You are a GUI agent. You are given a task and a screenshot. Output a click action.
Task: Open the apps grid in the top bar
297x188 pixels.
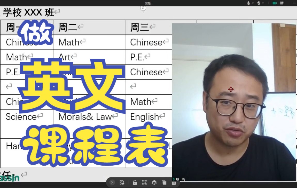[x=282, y=3]
